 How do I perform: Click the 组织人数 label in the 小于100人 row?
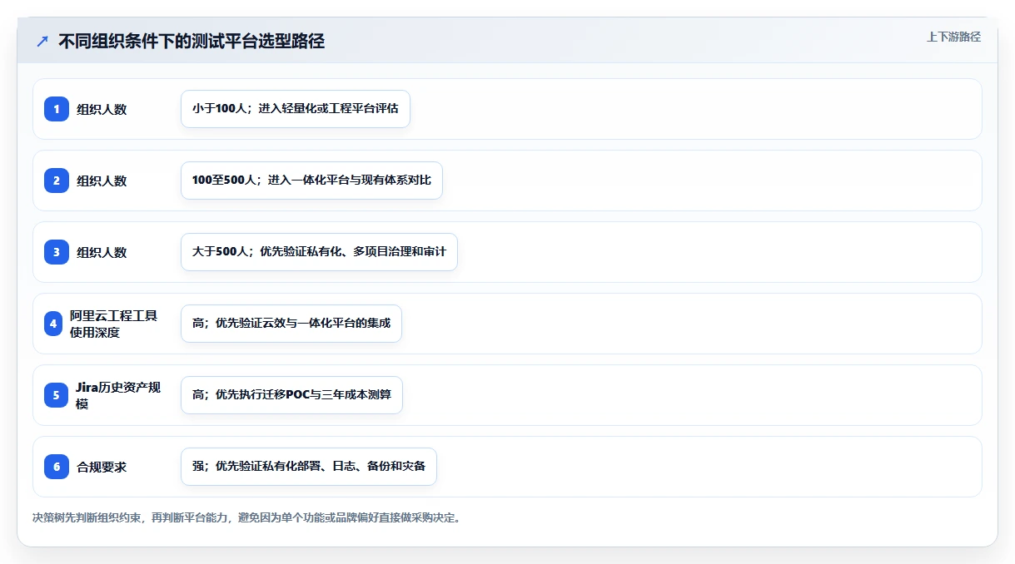click(x=102, y=109)
